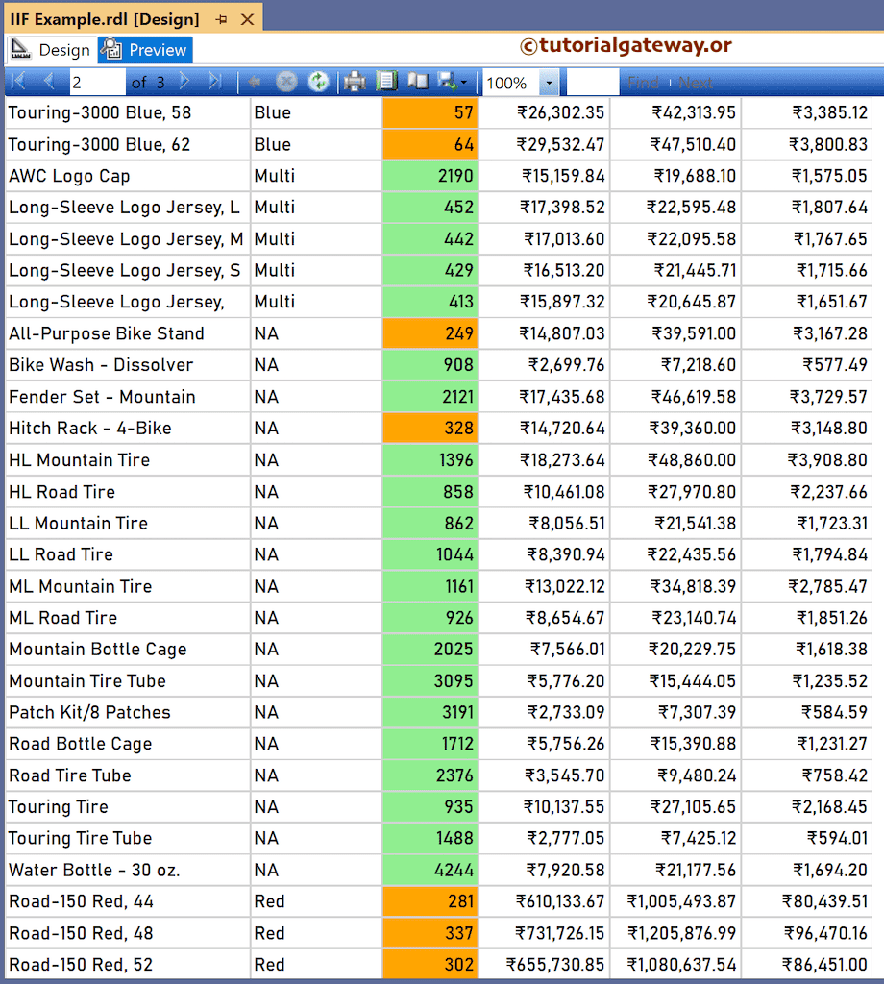Advance to the next report page
The width and height of the screenshot is (884, 984).
(183, 81)
